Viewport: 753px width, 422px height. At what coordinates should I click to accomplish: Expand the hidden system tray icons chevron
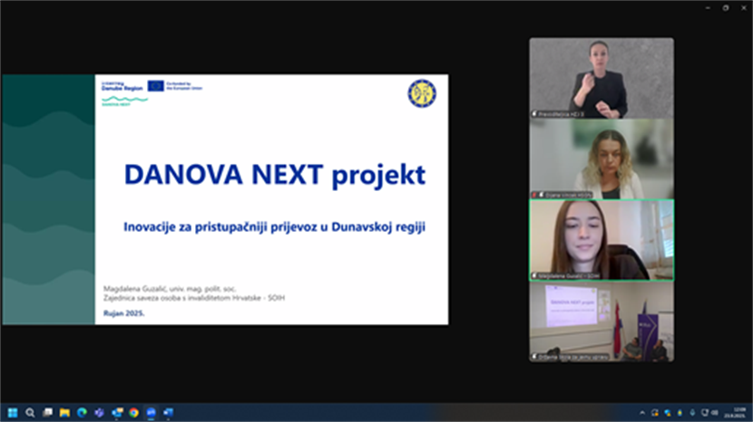pyautogui.click(x=642, y=413)
